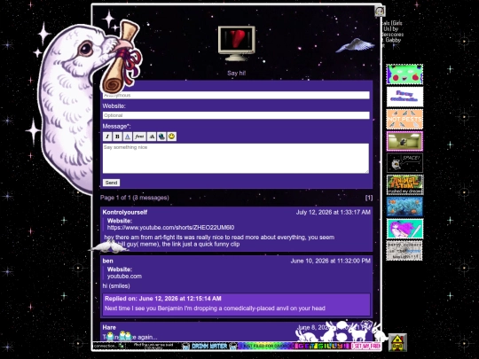The image size is (479, 359).
Task: Open the font picker button
Action: pyautogui.click(x=139, y=137)
